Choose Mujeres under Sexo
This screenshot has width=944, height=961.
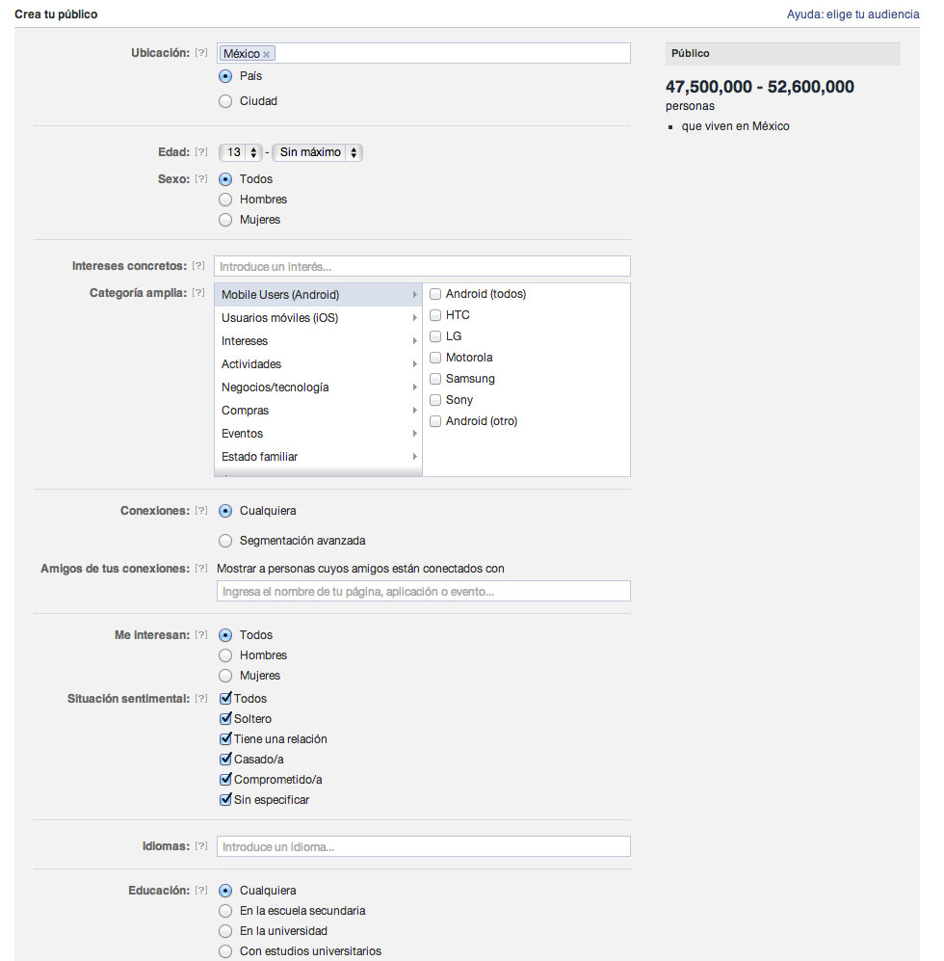[225, 220]
